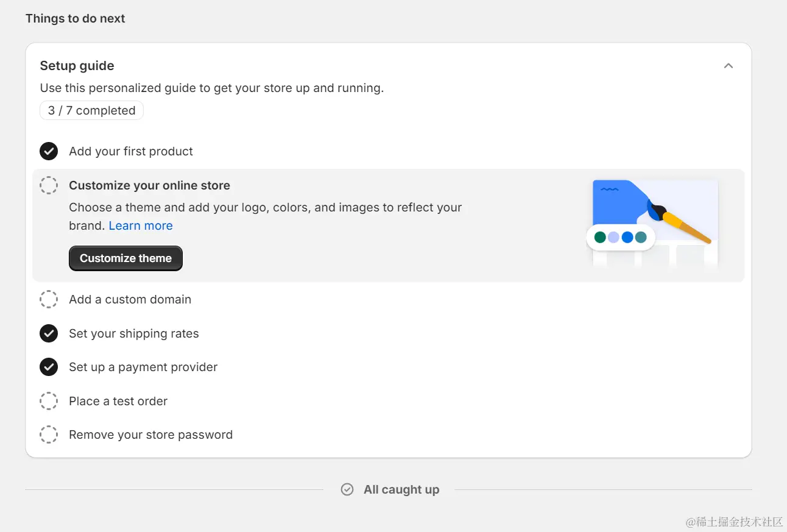This screenshot has height=532, width=787.
Task: Expand the Add a custom domain step
Action: click(x=130, y=299)
